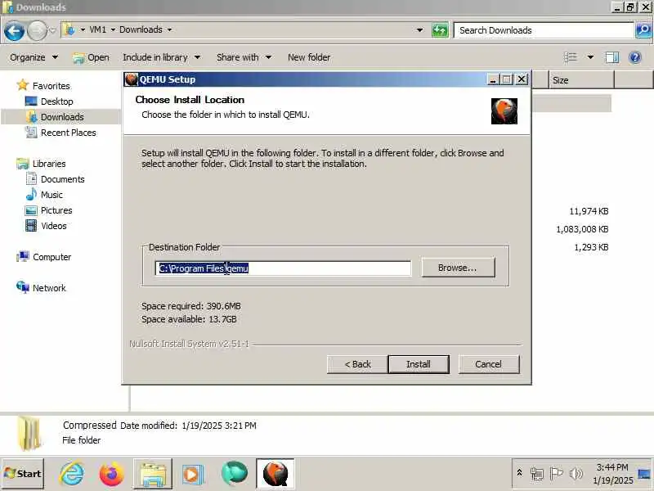Click the Explorer back arrow button
The image size is (654, 491).
click(14, 30)
